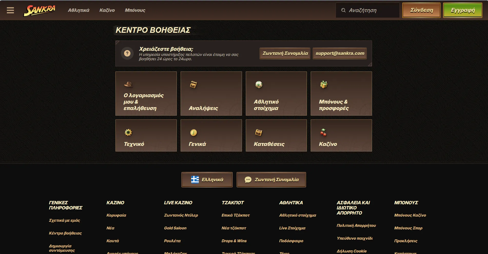488x254 pixels.
Task: Click the Αθλητικό στοίχημα footer link
Action: [x=298, y=215]
